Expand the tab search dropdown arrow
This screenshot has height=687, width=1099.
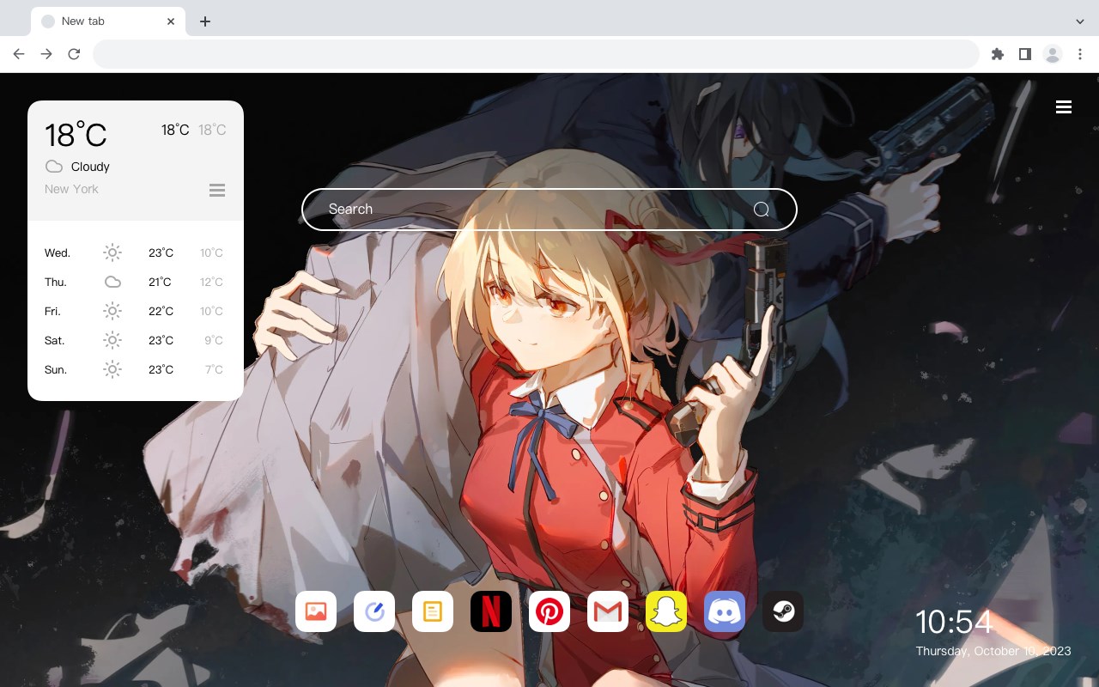(x=1080, y=21)
